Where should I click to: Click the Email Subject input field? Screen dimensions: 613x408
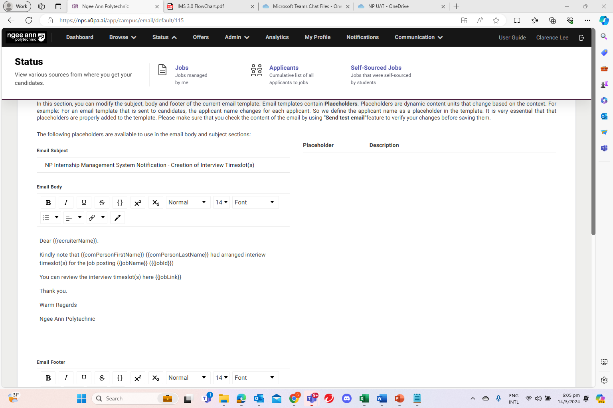click(x=163, y=165)
